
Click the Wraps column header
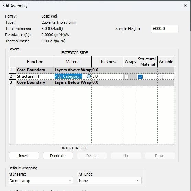(130, 62)
